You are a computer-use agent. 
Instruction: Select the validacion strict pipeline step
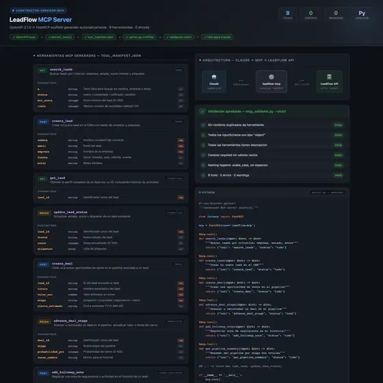point(179,37)
